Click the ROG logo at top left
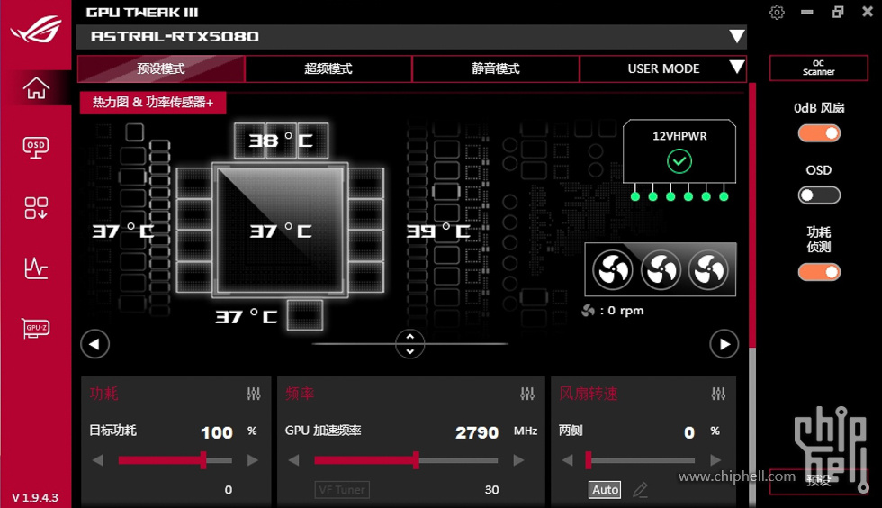This screenshot has height=508, width=882. (36, 30)
